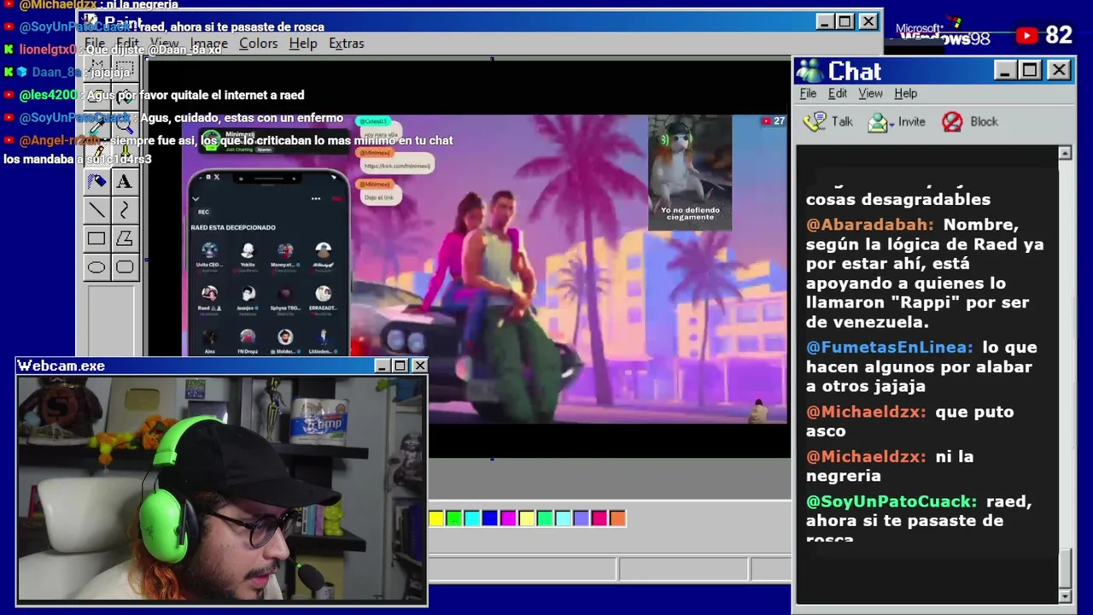Select the rectangular Select tool in Paint
This screenshot has width=1093, height=615.
tap(124, 68)
